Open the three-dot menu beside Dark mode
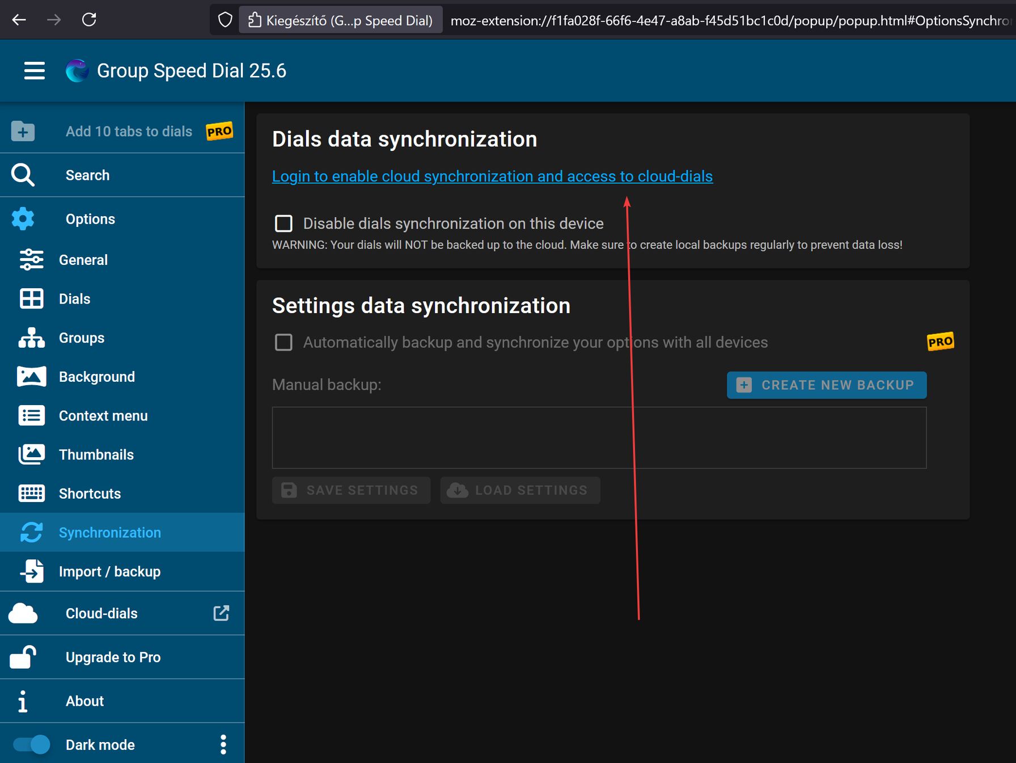 223,745
